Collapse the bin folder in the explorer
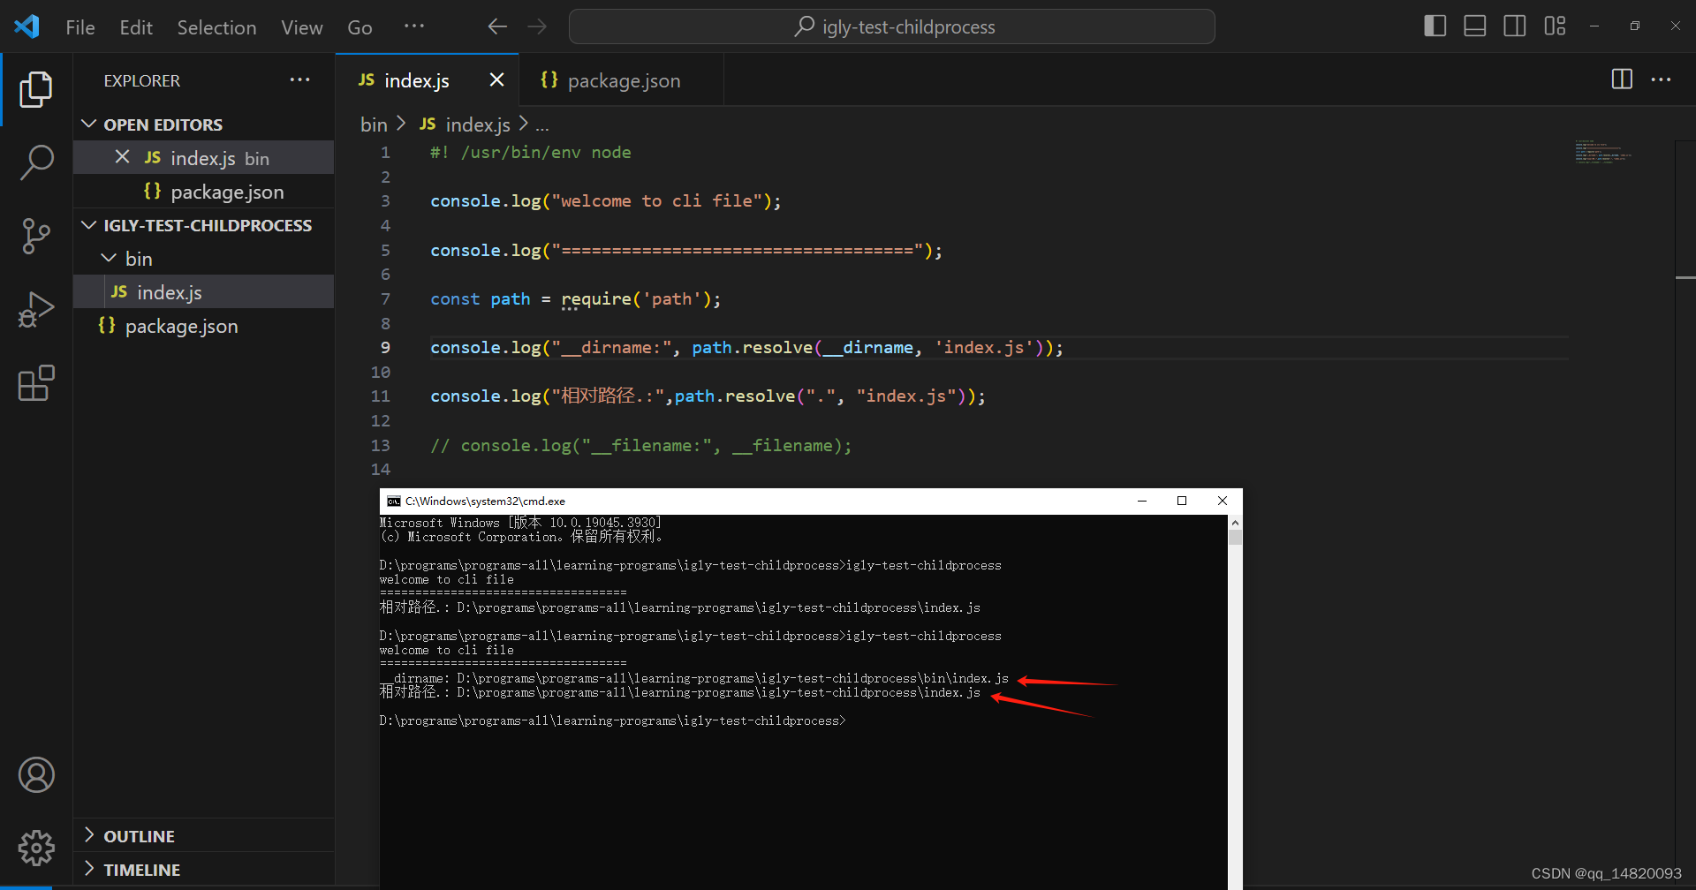 (x=108, y=258)
